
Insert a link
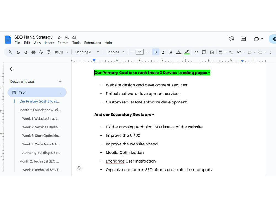tap(196, 52)
